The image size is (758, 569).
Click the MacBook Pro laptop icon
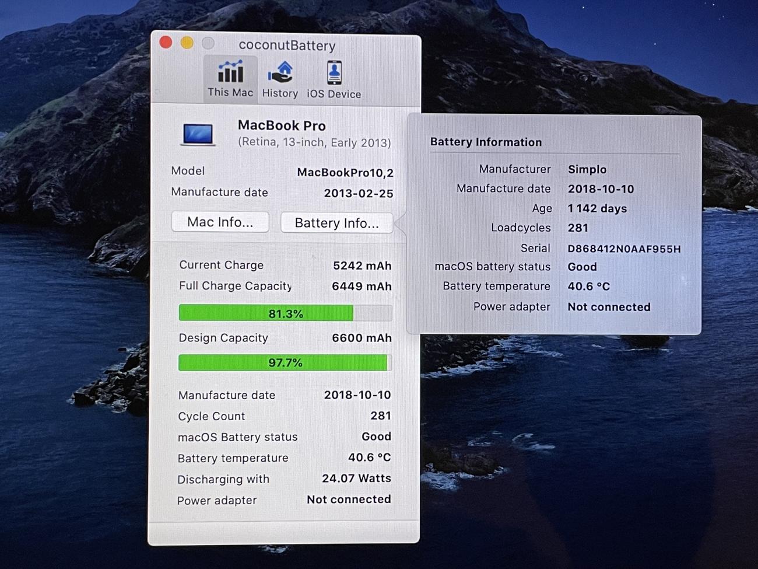point(198,134)
